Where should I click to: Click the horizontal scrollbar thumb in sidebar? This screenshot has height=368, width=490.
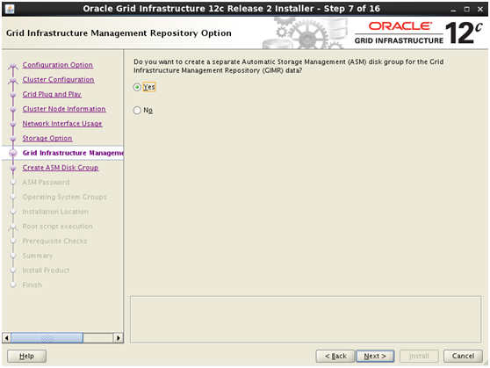tap(47, 338)
